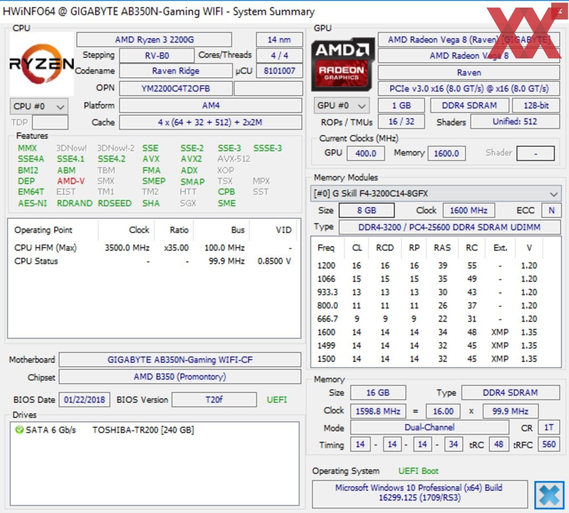Click the total memory size 16 GB field
Screen dimensions: 569x513
click(x=378, y=393)
